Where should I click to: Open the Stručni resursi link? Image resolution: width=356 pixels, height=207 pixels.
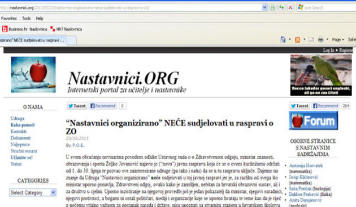point(24,151)
